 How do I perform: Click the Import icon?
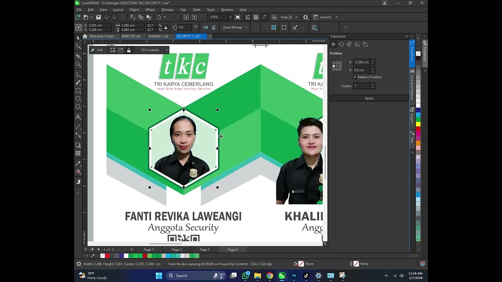point(186,17)
